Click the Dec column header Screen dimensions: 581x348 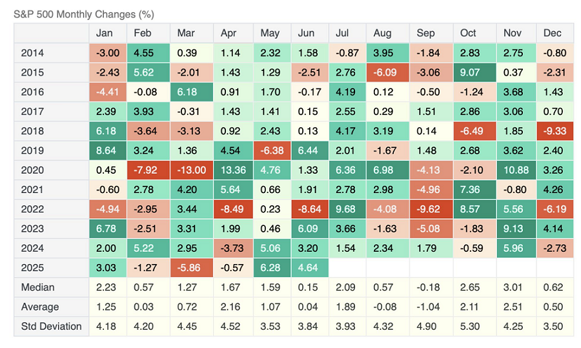(x=553, y=34)
